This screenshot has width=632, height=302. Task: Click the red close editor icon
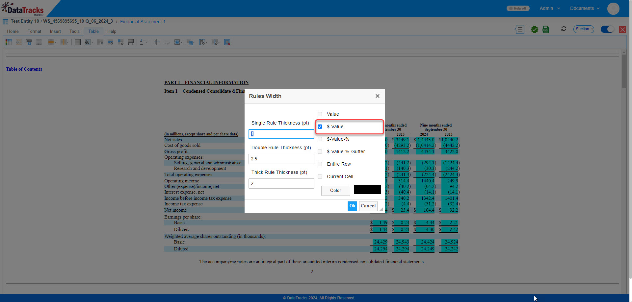[622, 30]
